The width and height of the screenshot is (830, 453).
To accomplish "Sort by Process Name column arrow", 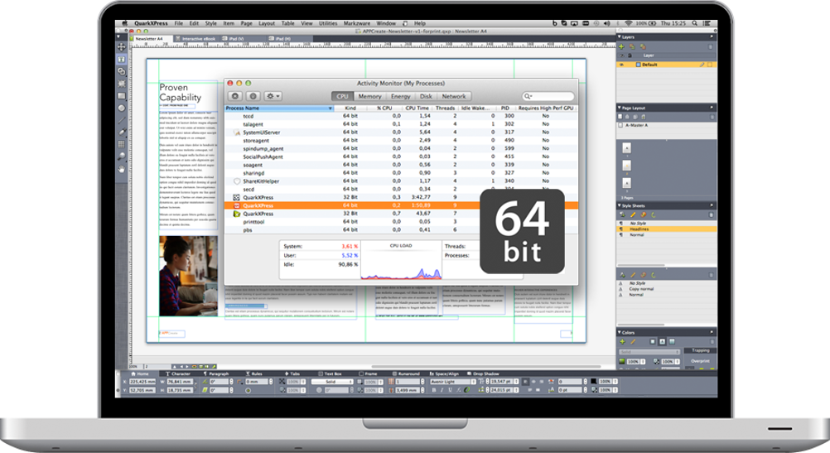I will pos(331,108).
